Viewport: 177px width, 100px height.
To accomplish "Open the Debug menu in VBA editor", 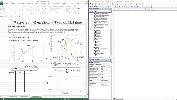I will click(114, 4).
